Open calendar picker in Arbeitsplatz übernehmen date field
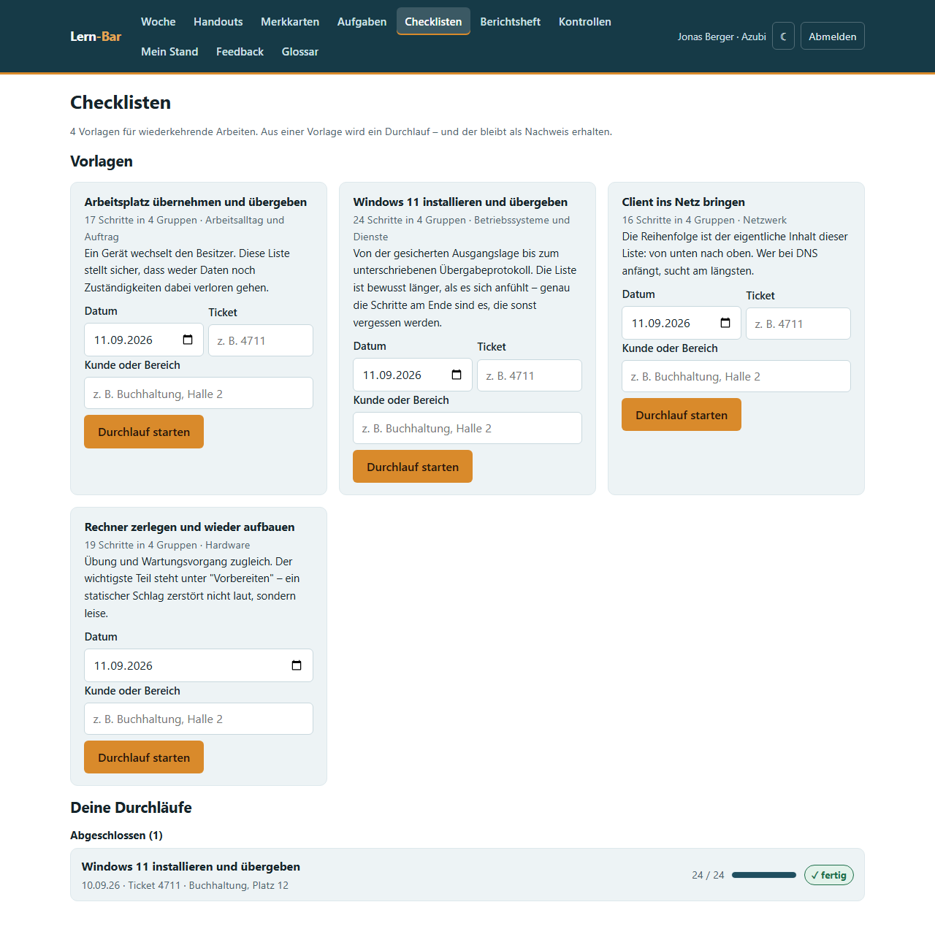Image resolution: width=935 pixels, height=948 pixels. [x=188, y=340]
